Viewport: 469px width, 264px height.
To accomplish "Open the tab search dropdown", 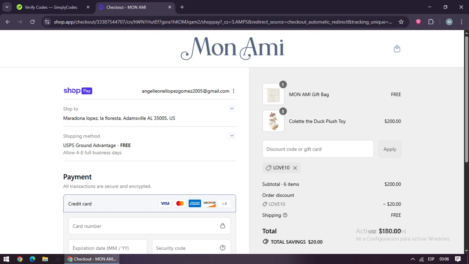I will [x=7, y=7].
